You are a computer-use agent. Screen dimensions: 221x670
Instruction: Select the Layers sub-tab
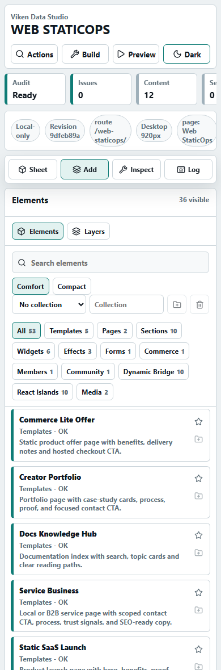[88, 231]
